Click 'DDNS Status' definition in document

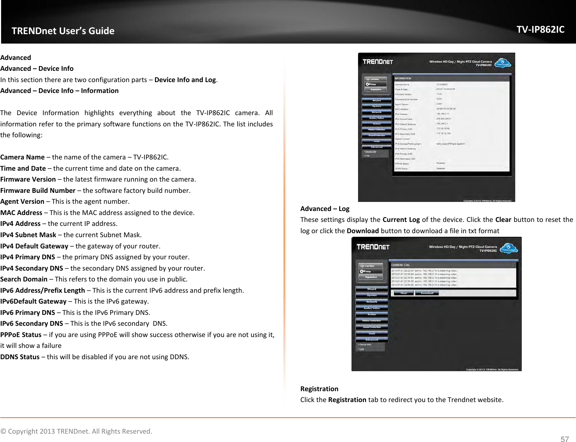coord(95,357)
